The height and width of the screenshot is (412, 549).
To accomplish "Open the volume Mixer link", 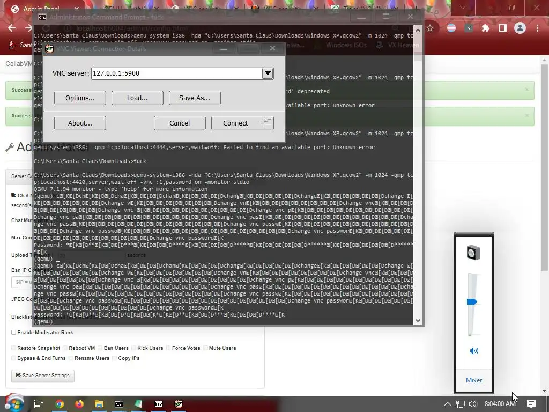I will 474,380.
